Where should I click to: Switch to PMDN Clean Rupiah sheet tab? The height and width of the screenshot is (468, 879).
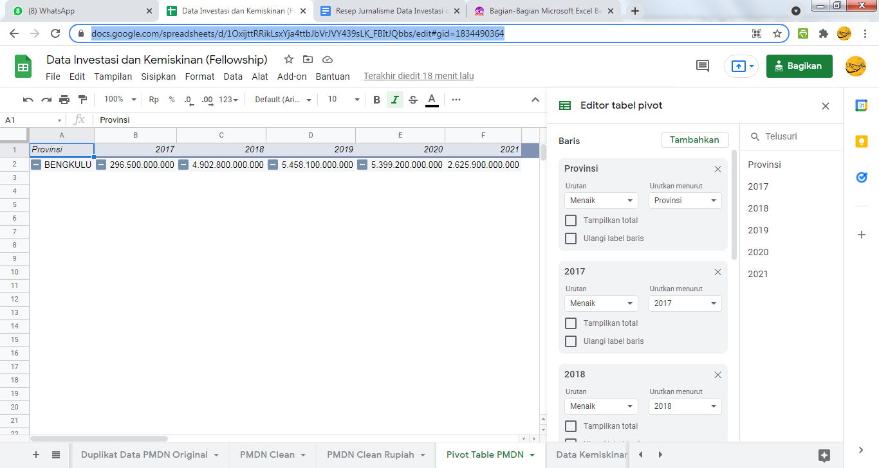tap(370, 455)
